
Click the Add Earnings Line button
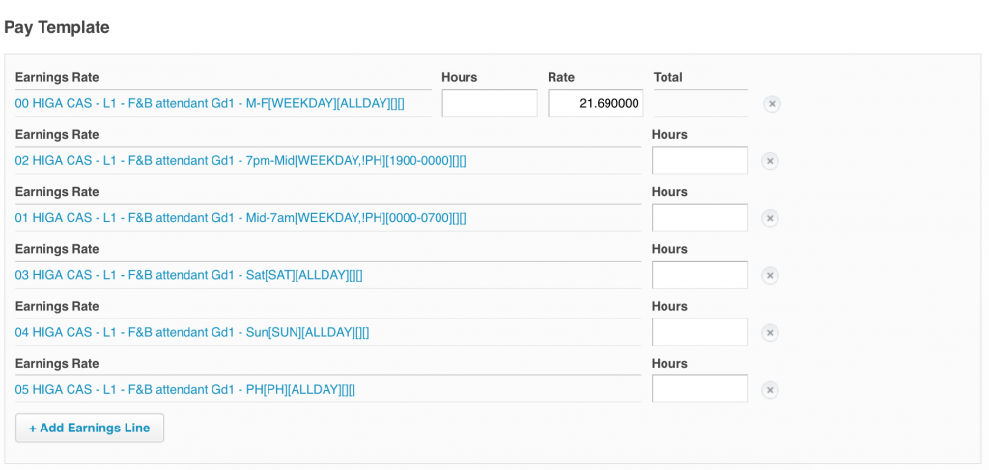pos(90,428)
